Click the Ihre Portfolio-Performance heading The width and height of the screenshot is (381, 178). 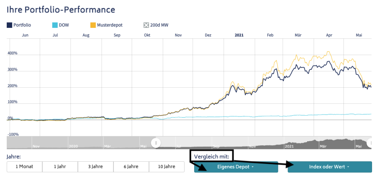pyautogui.click(x=61, y=9)
